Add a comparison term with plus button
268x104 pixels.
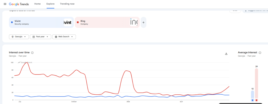[143, 22]
